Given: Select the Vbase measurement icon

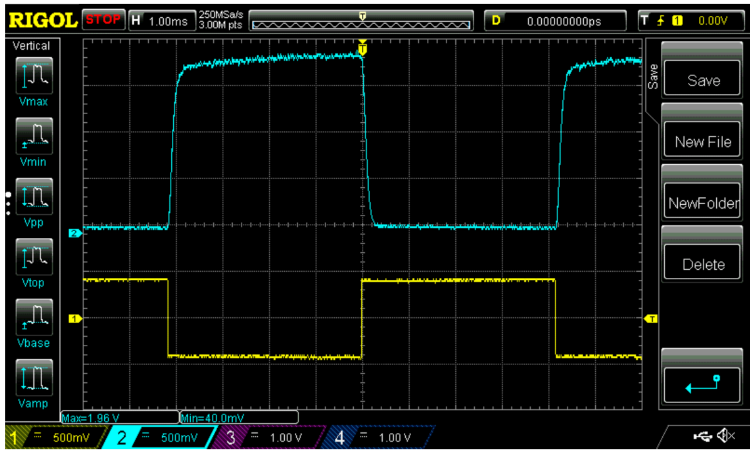Looking at the screenshot, I should coord(34,318).
